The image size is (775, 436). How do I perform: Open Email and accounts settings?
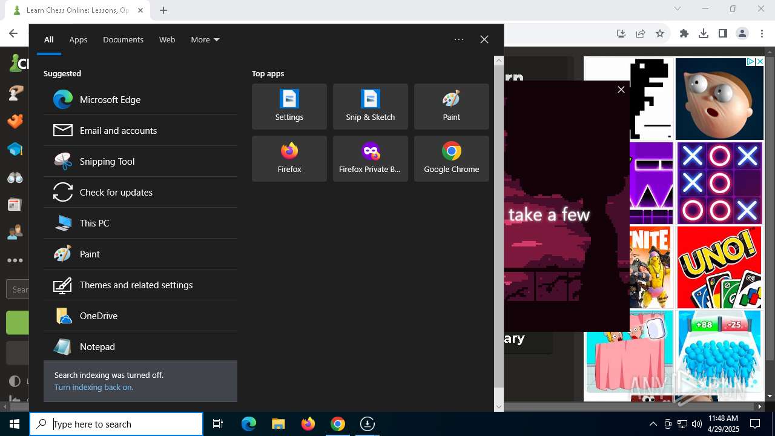click(140, 130)
